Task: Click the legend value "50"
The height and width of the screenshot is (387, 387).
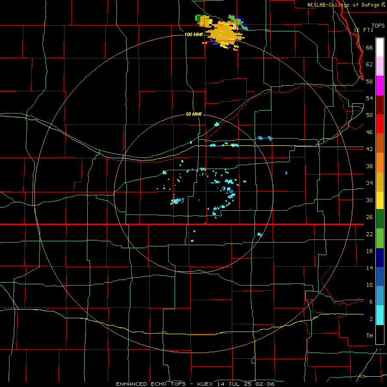Action: click(x=369, y=115)
